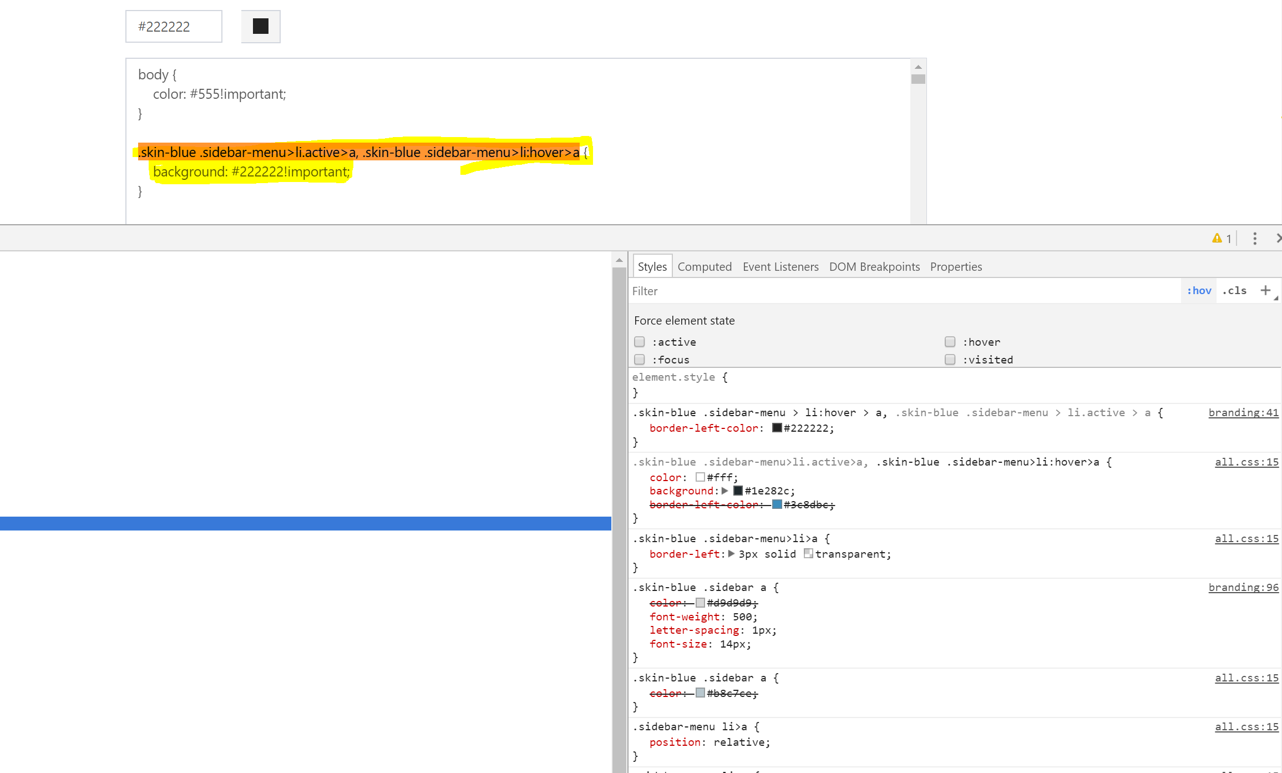Expand the background shorthand property arrow
Viewport: 1282px width, 773px height.
tap(725, 491)
